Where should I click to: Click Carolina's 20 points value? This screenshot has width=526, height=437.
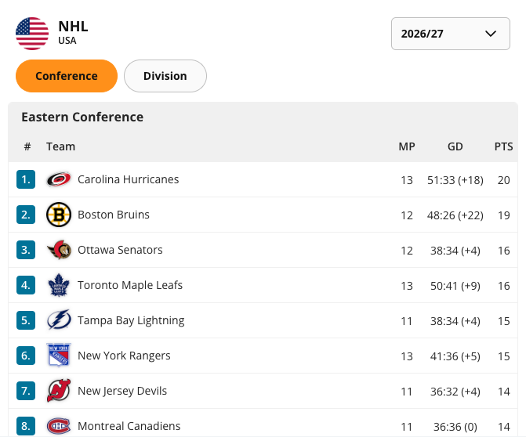click(503, 180)
